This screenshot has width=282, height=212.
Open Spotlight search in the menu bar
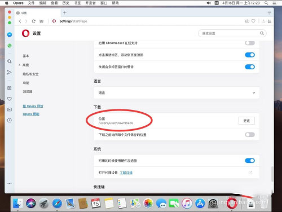tap(266, 3)
